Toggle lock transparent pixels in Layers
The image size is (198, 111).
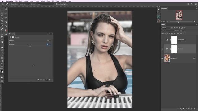pyautogui.click(x=165, y=34)
